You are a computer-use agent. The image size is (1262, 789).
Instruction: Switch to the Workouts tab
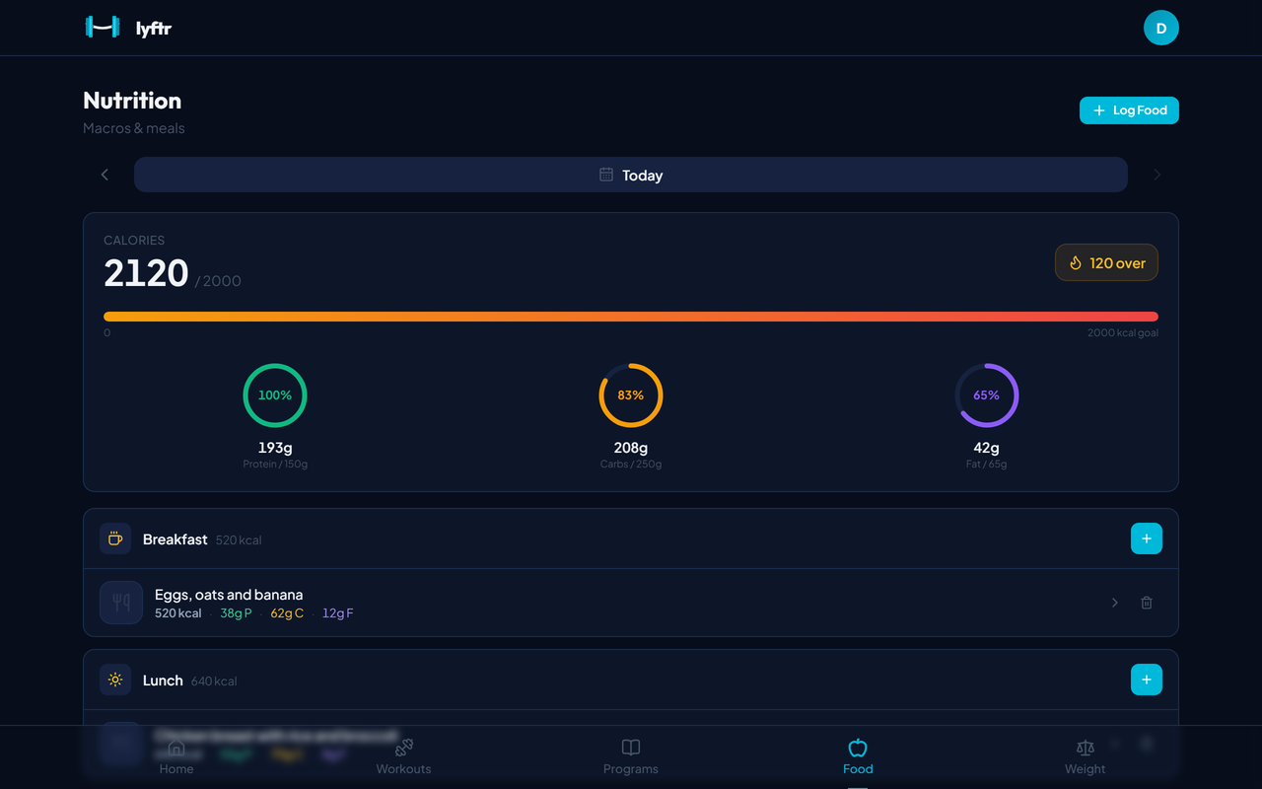pos(403,757)
